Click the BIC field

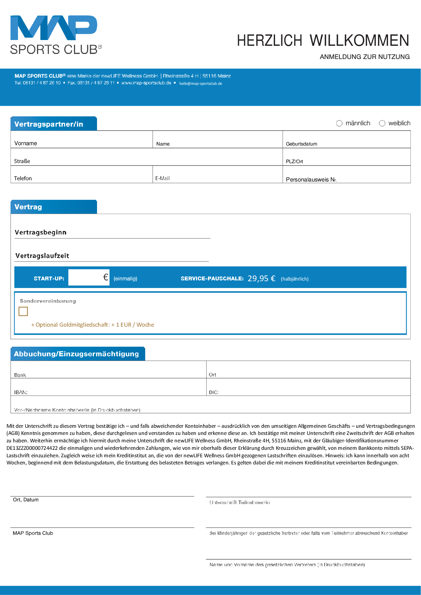pyautogui.click(x=308, y=387)
